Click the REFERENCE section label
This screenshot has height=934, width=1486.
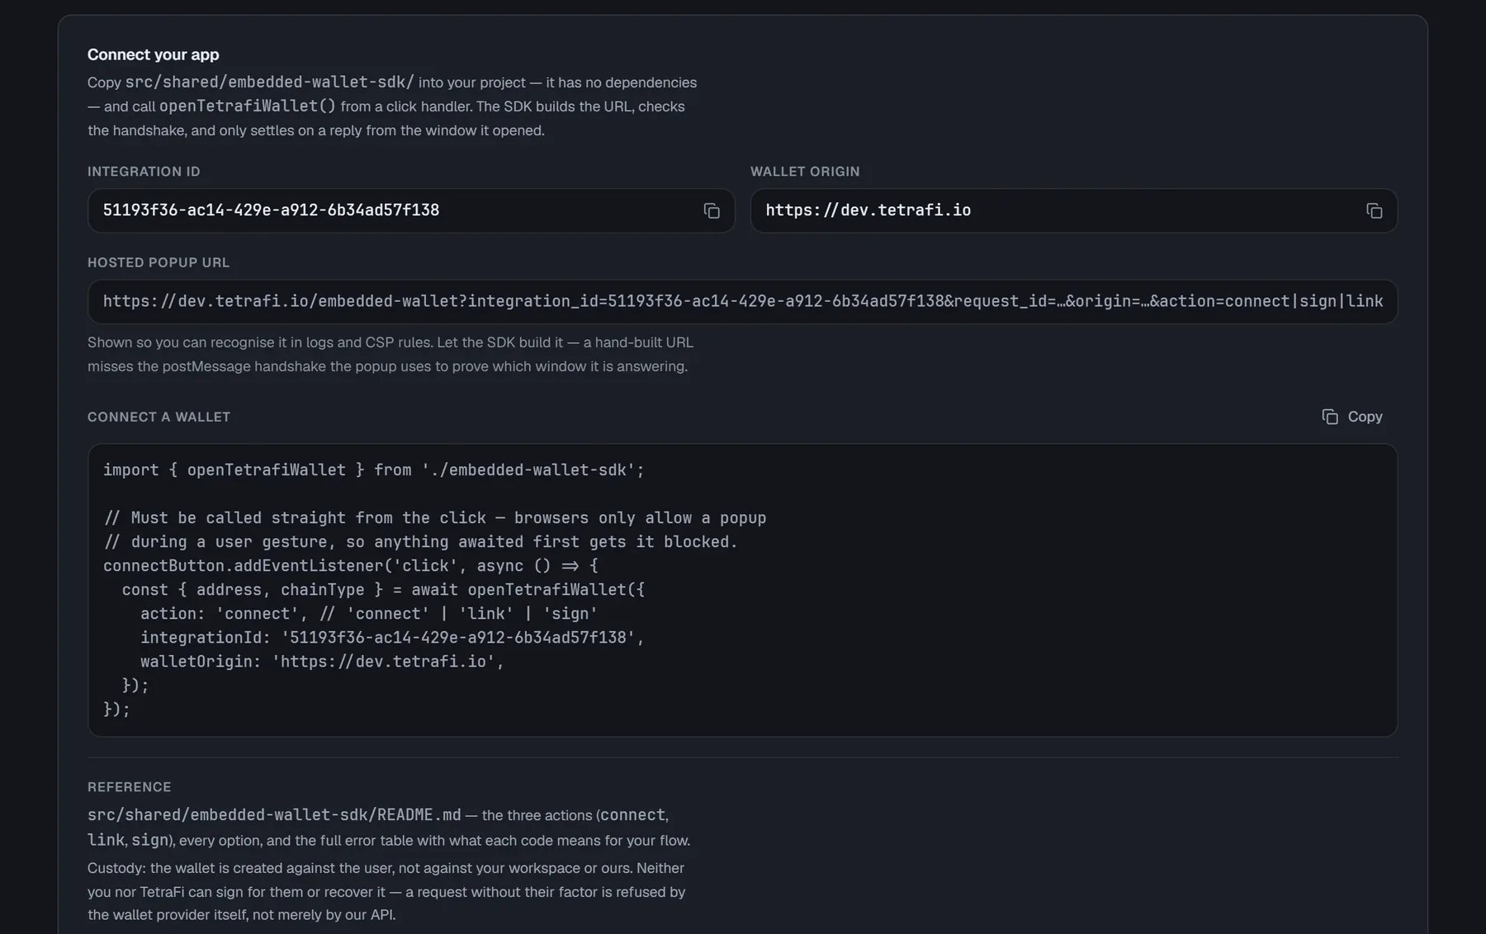[x=130, y=787]
